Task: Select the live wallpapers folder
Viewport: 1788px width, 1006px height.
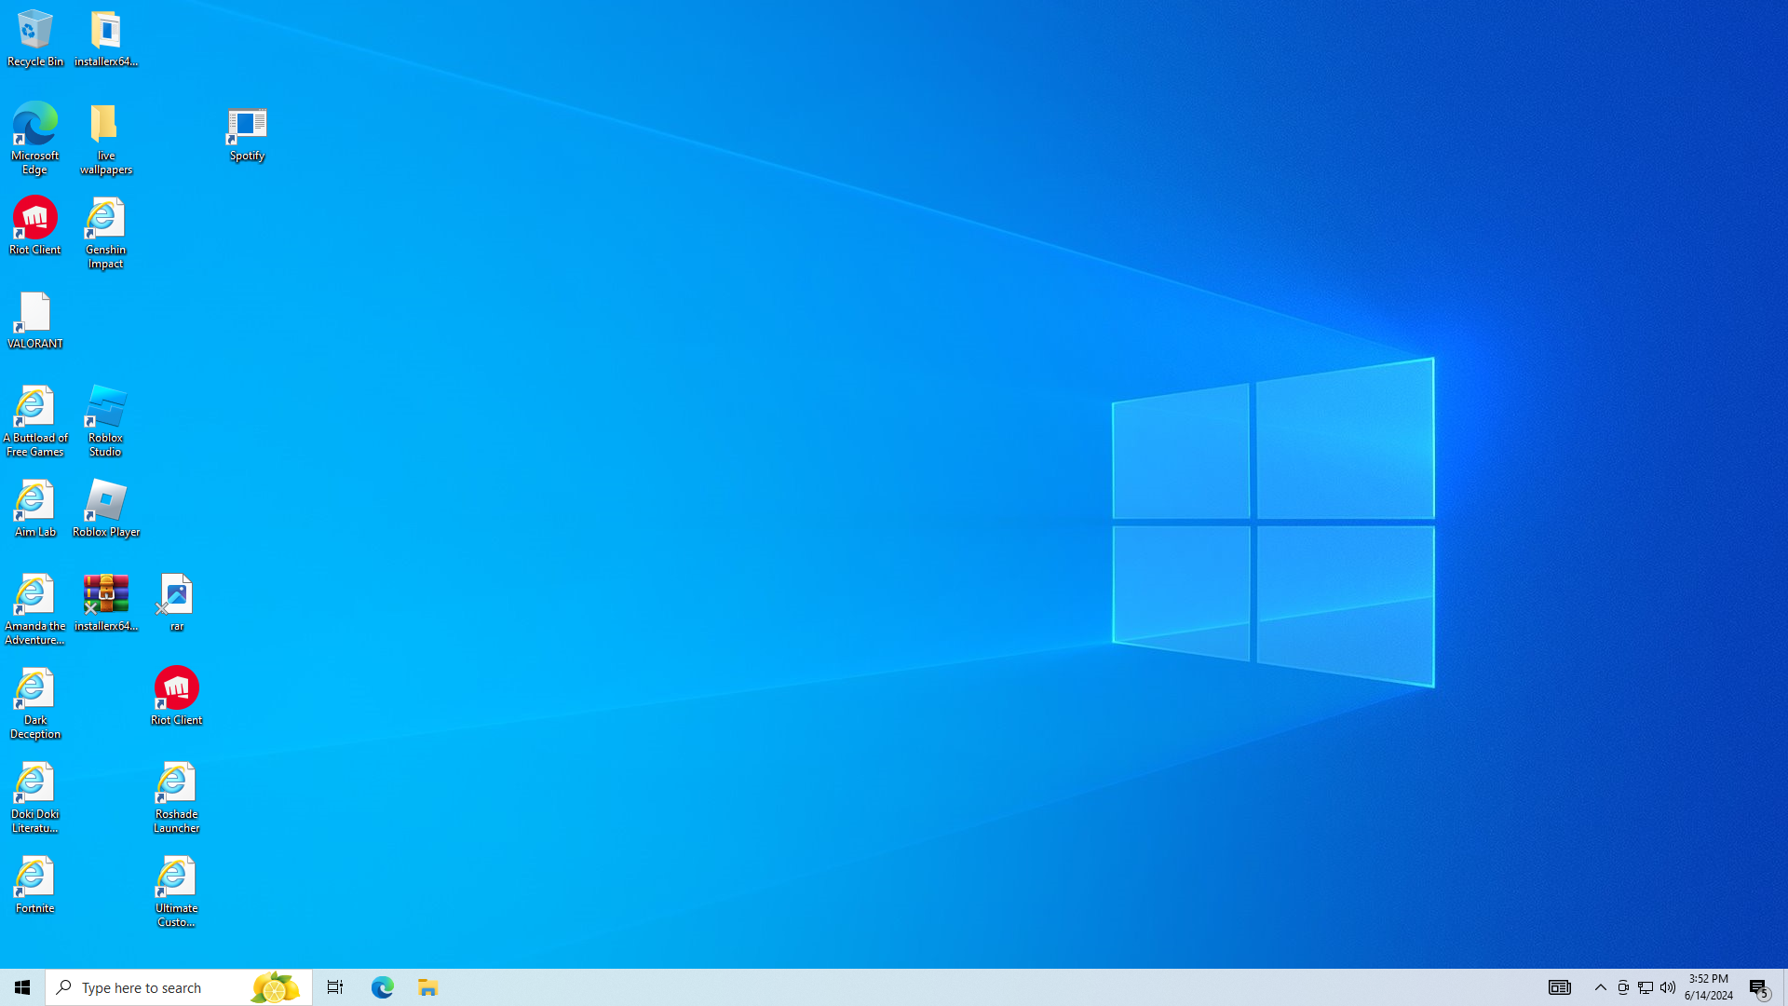Action: (x=105, y=138)
